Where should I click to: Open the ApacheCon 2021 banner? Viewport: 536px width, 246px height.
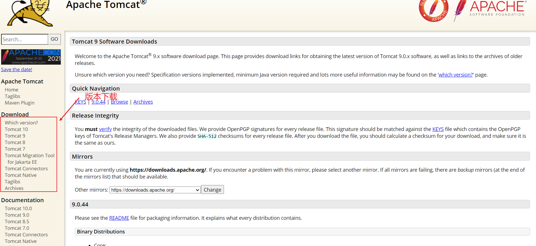[31, 57]
